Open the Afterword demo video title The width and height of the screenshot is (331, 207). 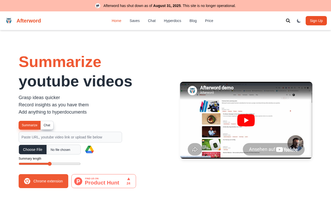(x=217, y=88)
